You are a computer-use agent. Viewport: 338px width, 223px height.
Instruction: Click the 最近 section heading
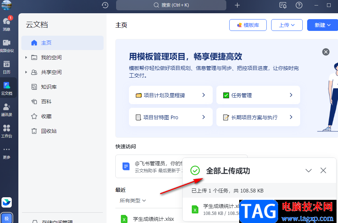(121, 190)
